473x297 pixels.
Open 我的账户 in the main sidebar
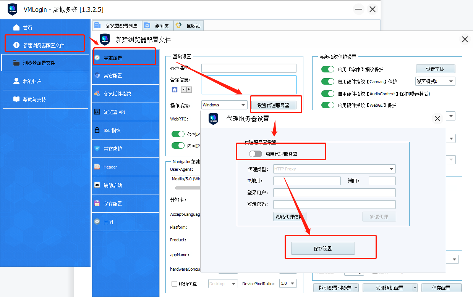[45, 81]
